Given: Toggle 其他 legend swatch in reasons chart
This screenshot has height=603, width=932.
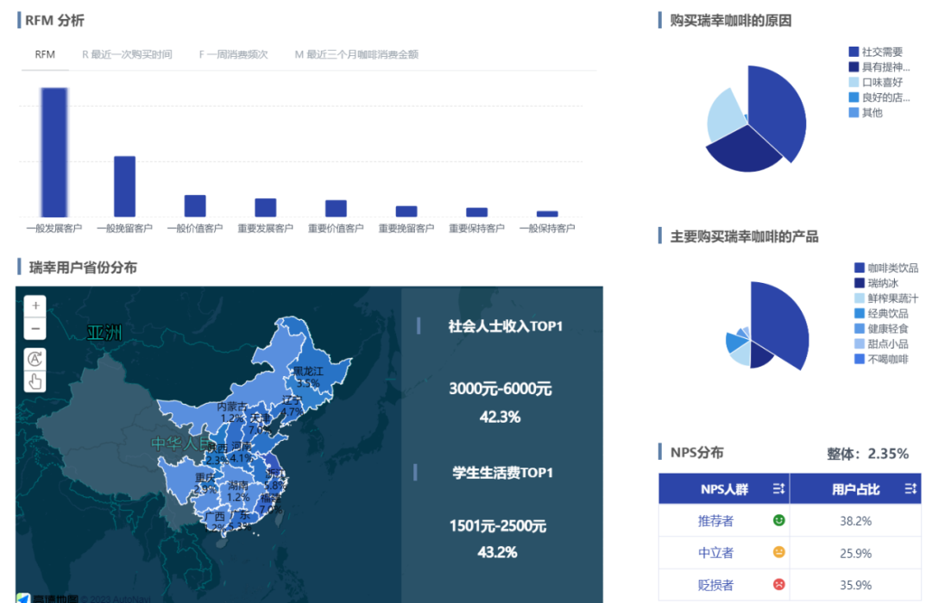Looking at the screenshot, I should pyautogui.click(x=853, y=113).
